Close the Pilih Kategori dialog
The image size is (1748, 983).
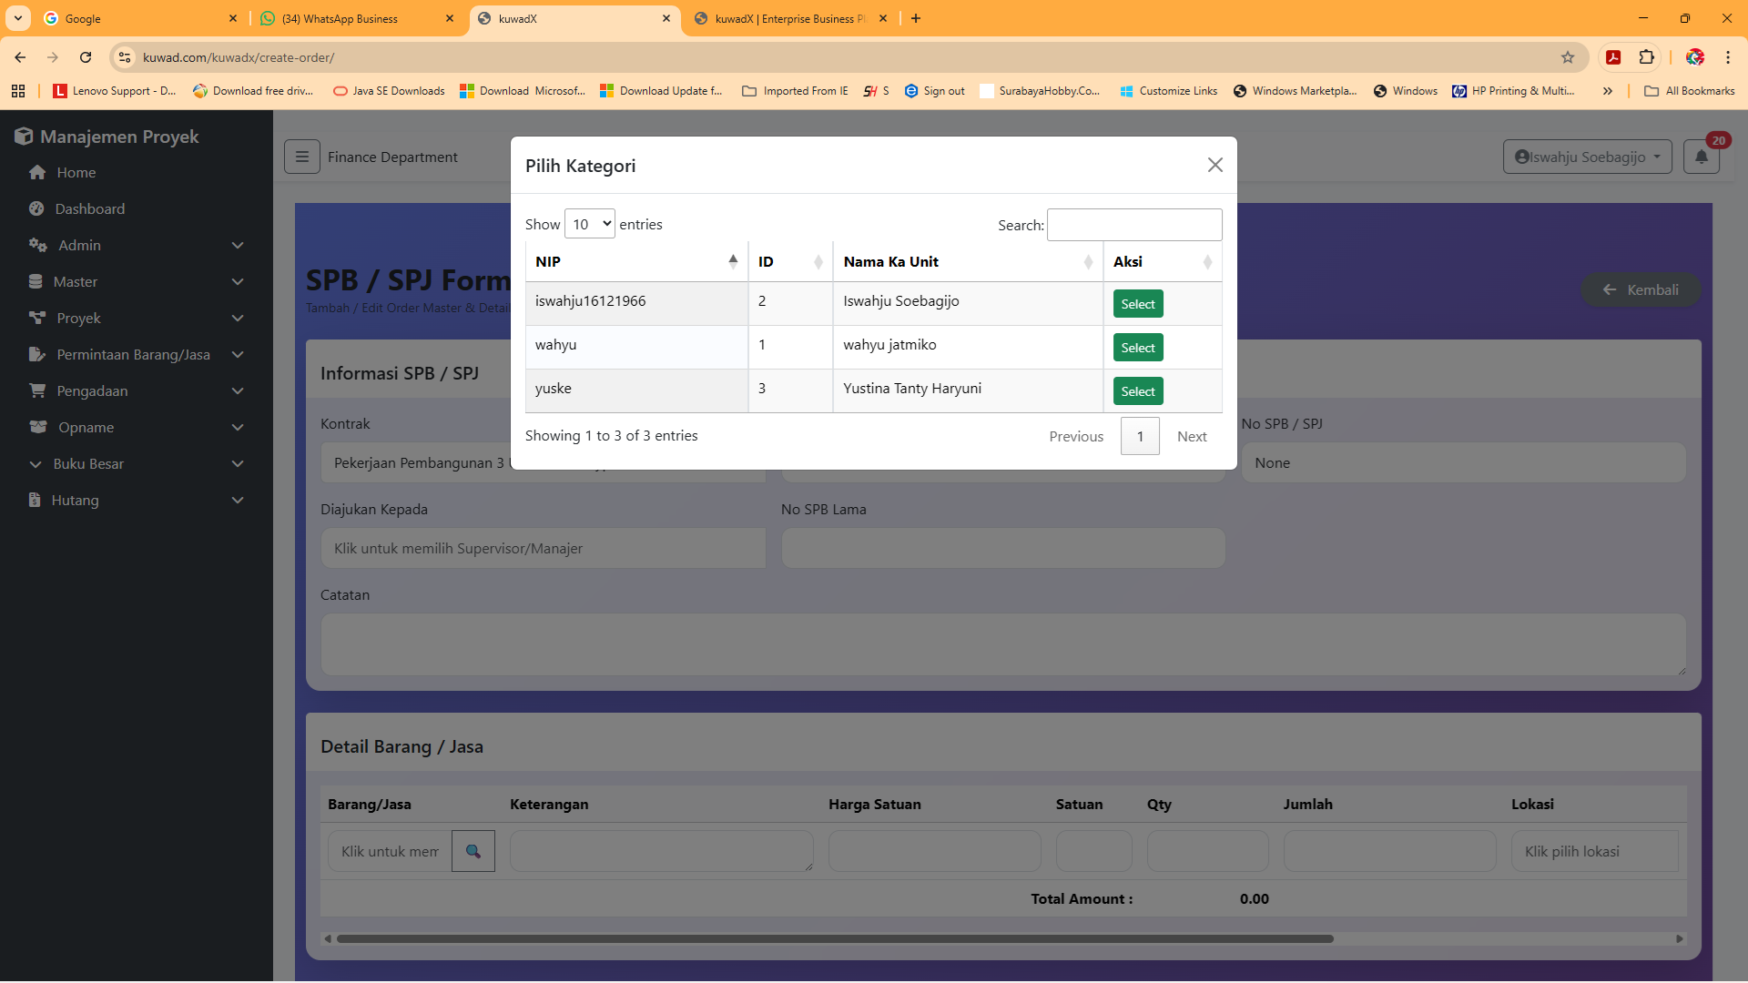[x=1214, y=165]
